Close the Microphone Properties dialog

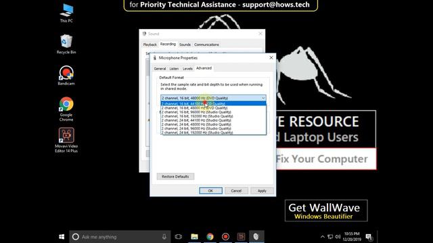[x=271, y=57]
